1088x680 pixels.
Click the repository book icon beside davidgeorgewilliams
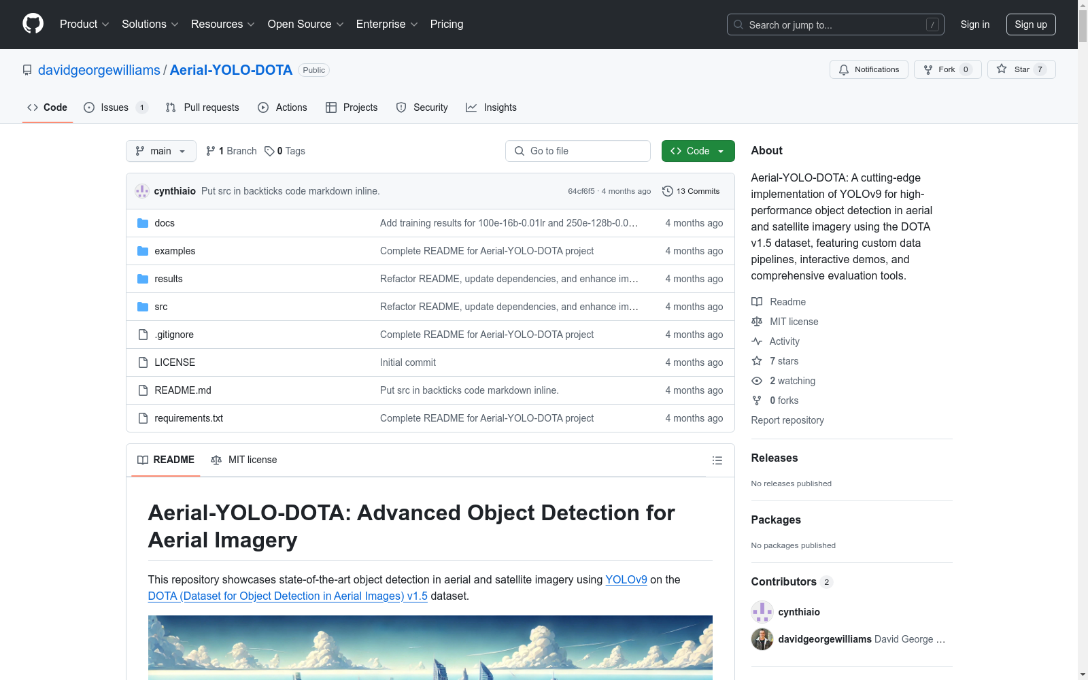[x=27, y=70]
